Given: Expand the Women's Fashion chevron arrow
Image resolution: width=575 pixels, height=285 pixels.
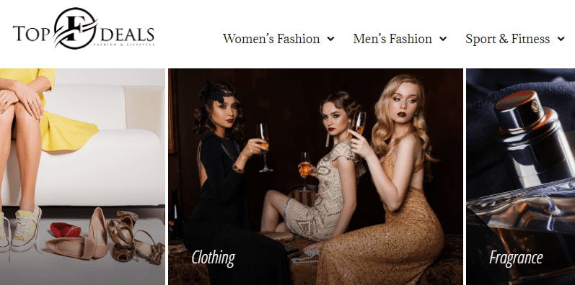Looking at the screenshot, I should 330,39.
